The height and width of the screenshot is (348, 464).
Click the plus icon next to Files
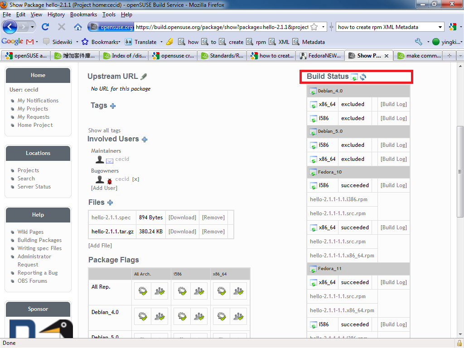pyautogui.click(x=110, y=203)
